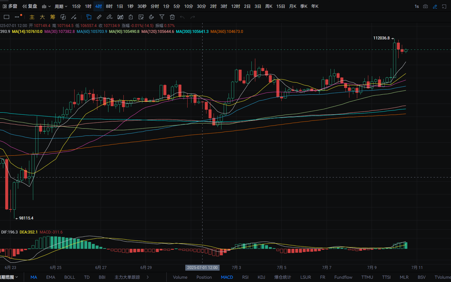451x282 pixels.
Task: Select the ruler measurement tool
Action: 99,17
